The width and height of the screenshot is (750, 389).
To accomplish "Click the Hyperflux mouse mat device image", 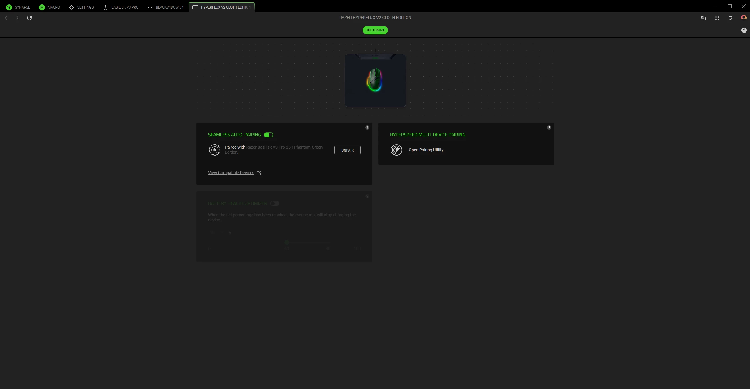I will pyautogui.click(x=375, y=80).
